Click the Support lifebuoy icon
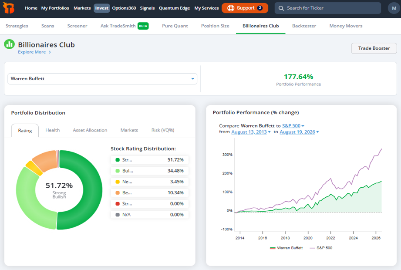 point(231,8)
